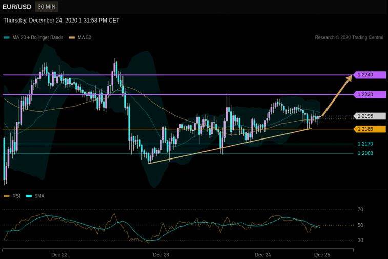
Task: Click the 1.2198 current price tag
Action: 370,116
